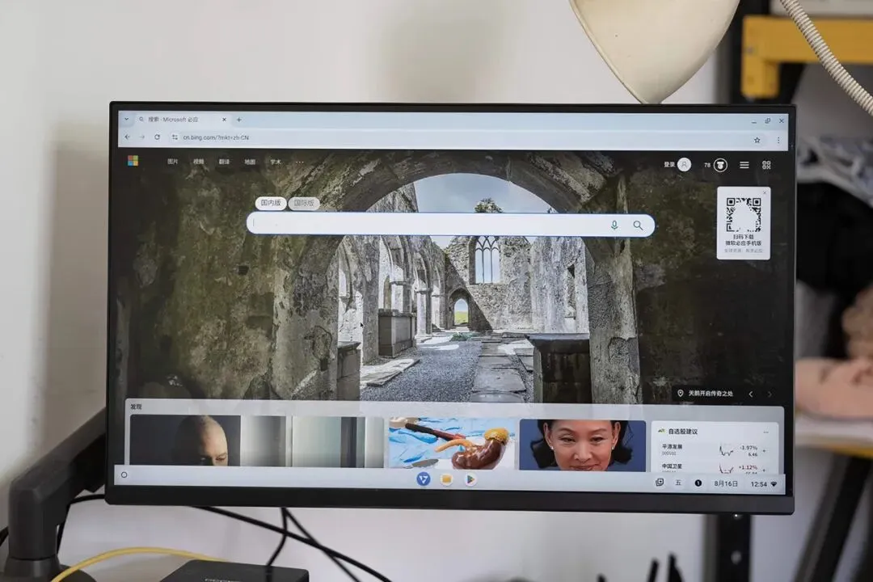Click the 登录 sign-in link
873x582 pixels.
click(669, 164)
